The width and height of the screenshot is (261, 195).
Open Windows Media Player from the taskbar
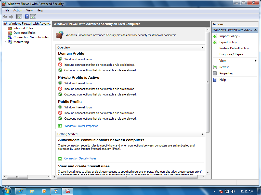point(44,191)
